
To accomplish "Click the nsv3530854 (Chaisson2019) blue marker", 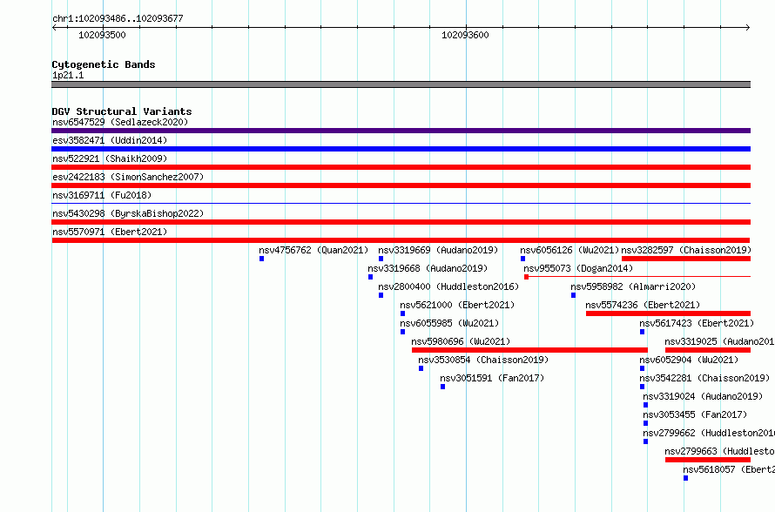I will 421,368.
